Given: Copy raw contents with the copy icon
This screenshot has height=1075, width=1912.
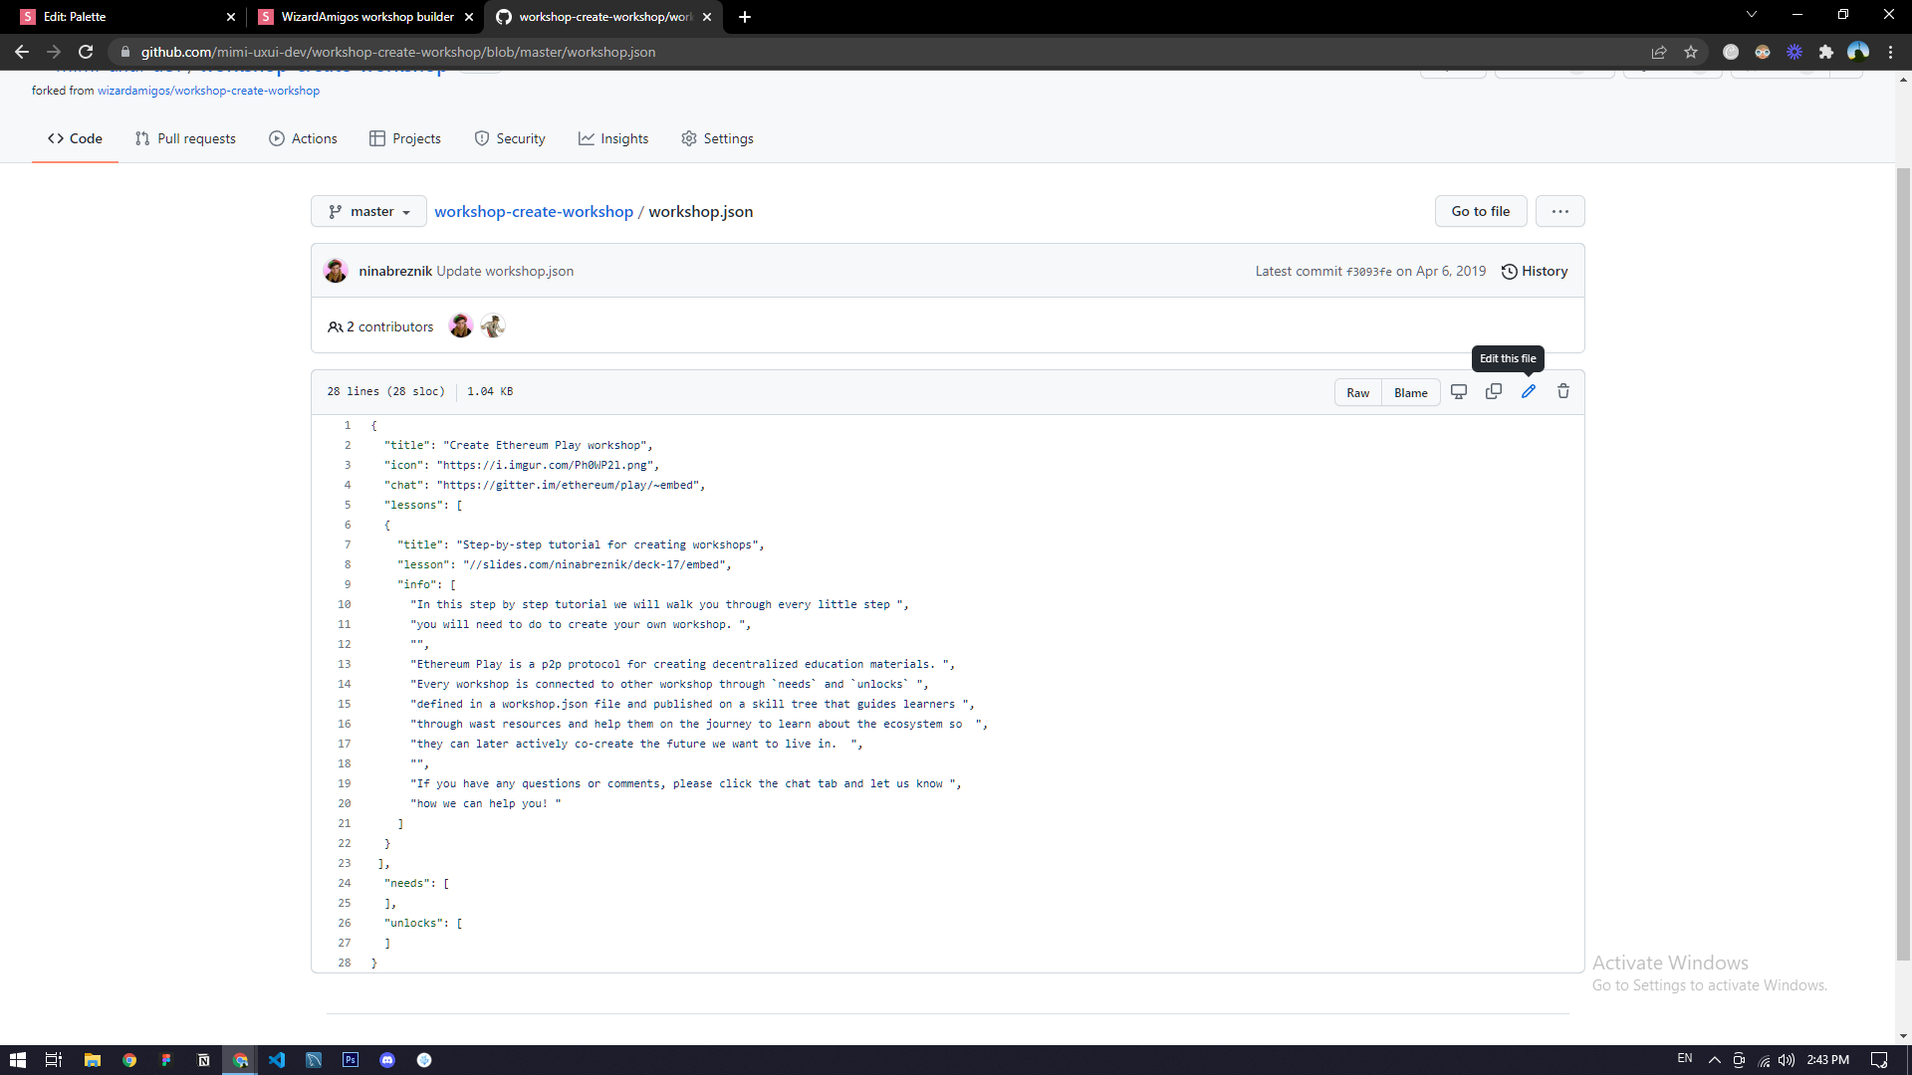Looking at the screenshot, I should coord(1493,392).
